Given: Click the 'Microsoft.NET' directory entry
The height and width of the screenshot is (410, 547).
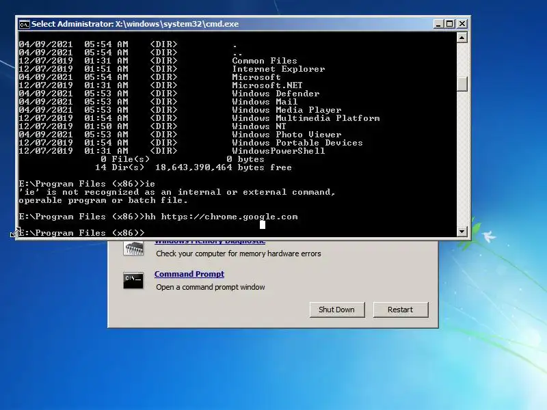Looking at the screenshot, I should click(x=267, y=85).
